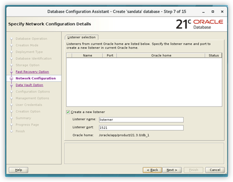Click the Status column header

click(213, 55)
